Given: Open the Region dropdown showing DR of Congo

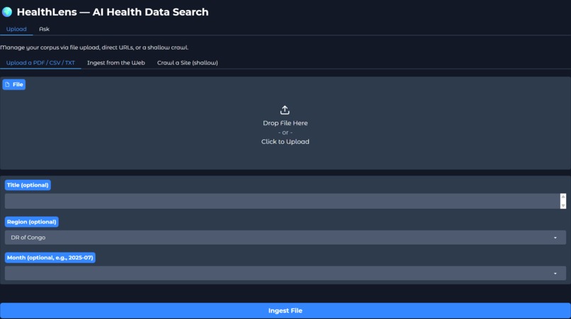Looking at the screenshot, I should point(285,238).
